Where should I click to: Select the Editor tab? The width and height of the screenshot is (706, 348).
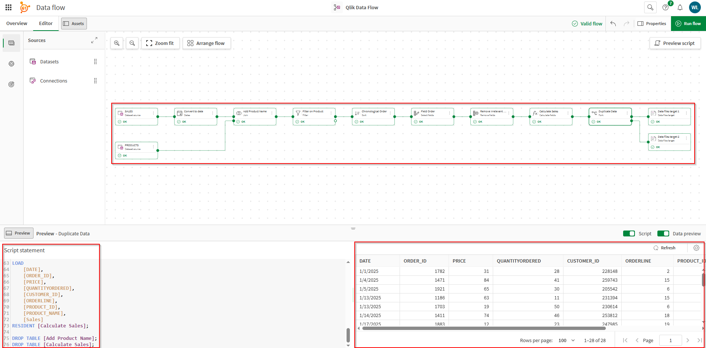(x=45, y=23)
